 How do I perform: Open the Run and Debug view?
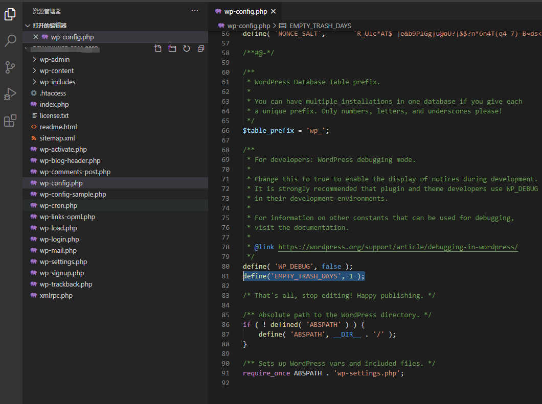(10, 94)
